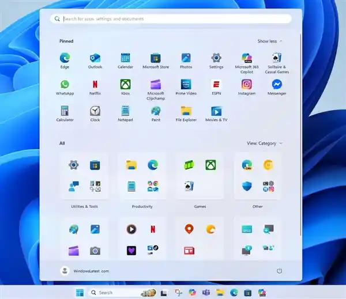
Task: Launch Prime Video from Pinned
Action: click(186, 88)
